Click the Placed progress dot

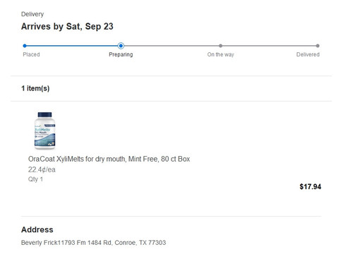[x=25, y=46]
